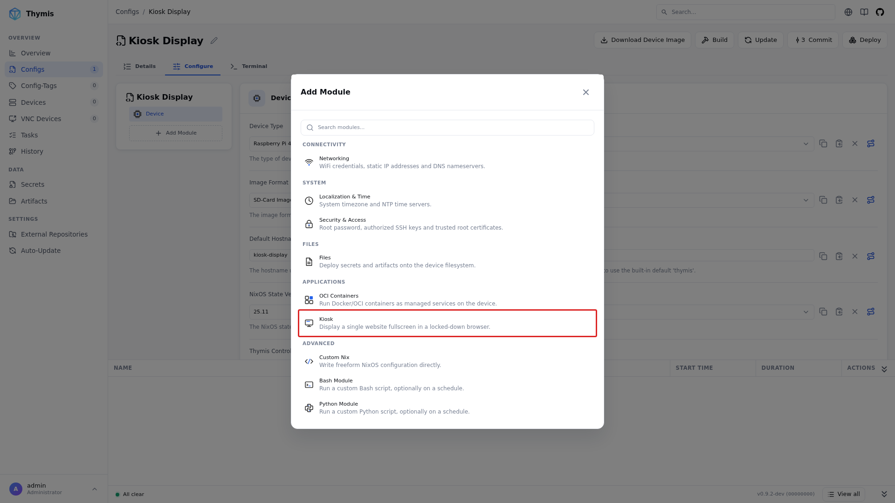Open History in the sidebar
The width and height of the screenshot is (895, 503).
54,151
